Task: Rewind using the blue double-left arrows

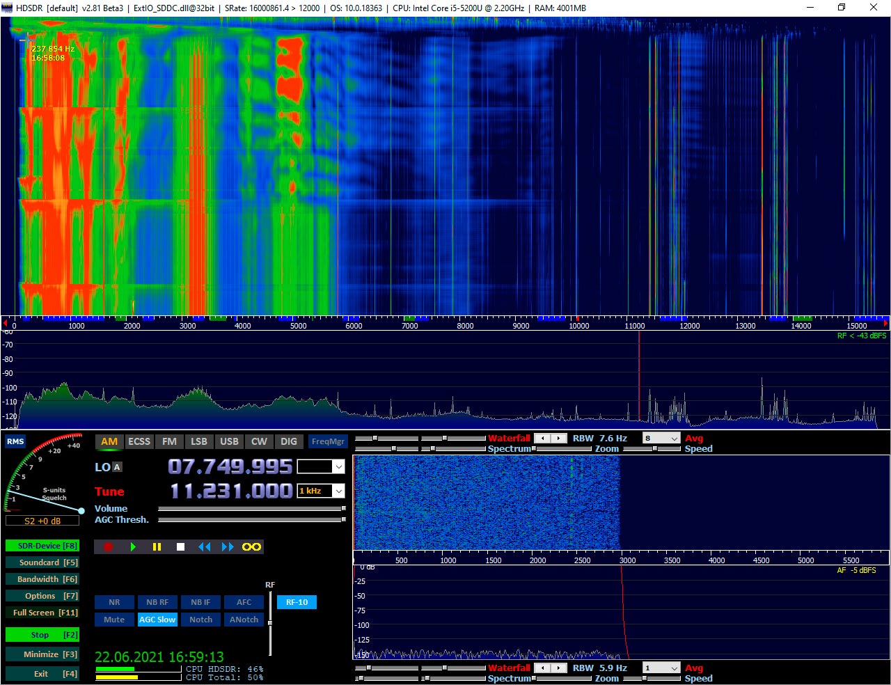Action: click(204, 547)
